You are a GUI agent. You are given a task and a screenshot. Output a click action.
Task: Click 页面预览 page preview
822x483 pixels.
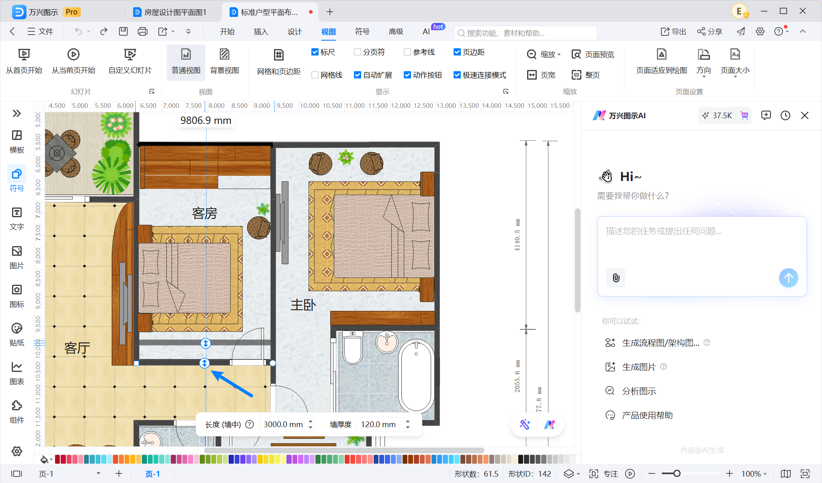(593, 54)
